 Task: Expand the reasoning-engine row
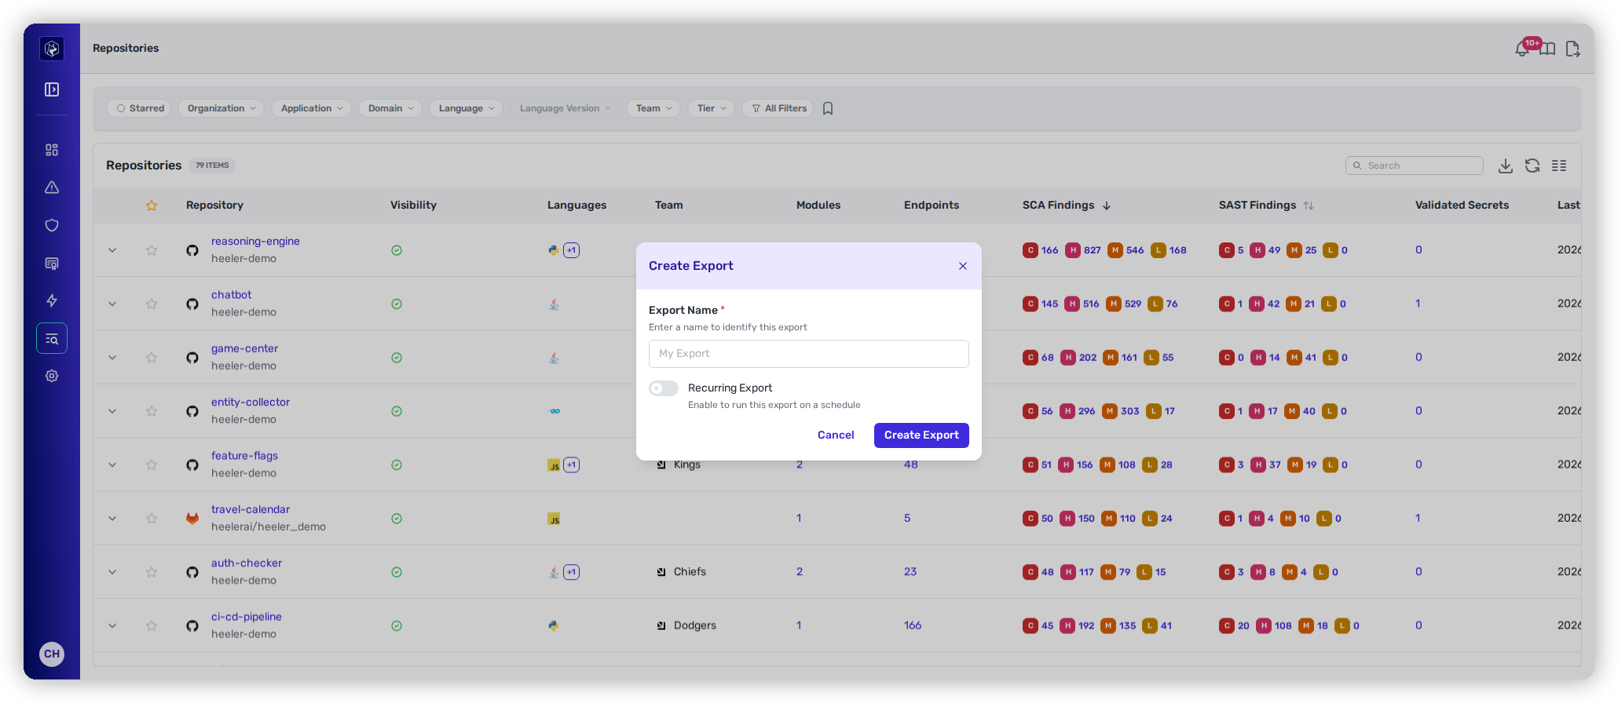(112, 250)
